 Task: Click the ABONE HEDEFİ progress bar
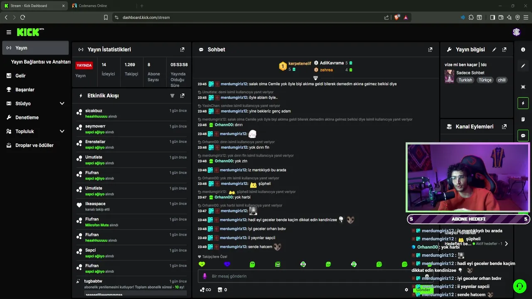[468, 219]
